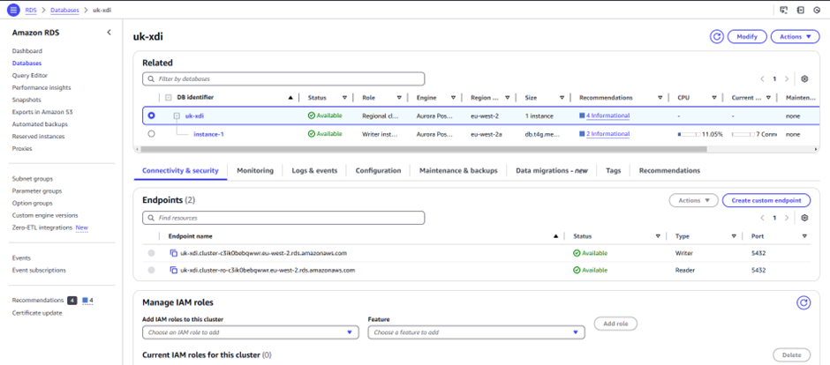Open Parameter groups in sidebar

click(x=36, y=190)
